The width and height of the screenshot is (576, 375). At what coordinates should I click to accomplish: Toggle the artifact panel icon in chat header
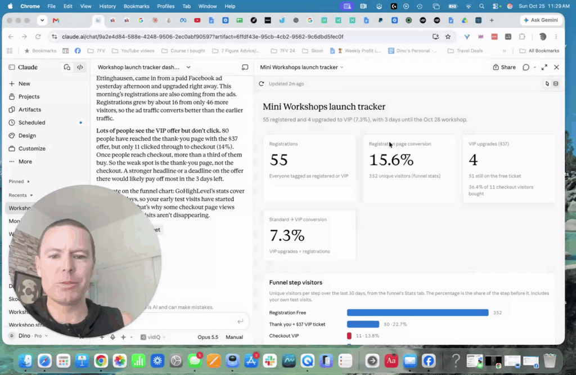click(245, 67)
